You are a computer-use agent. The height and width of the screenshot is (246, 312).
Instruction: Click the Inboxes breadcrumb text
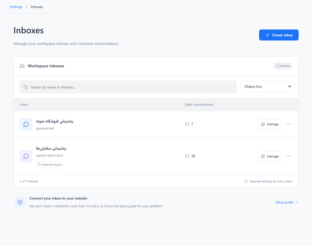(37, 7)
